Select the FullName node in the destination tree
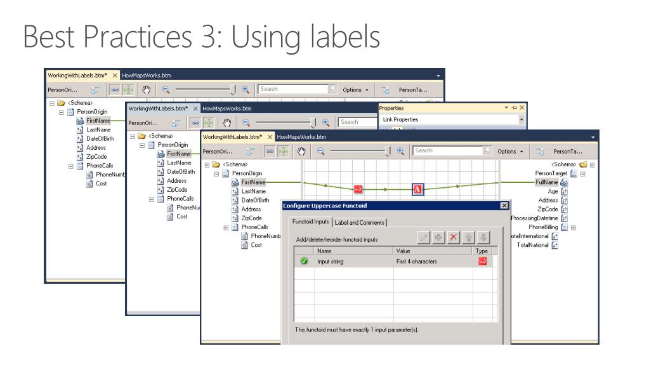Screen dimensions: 649x365 click(546, 182)
